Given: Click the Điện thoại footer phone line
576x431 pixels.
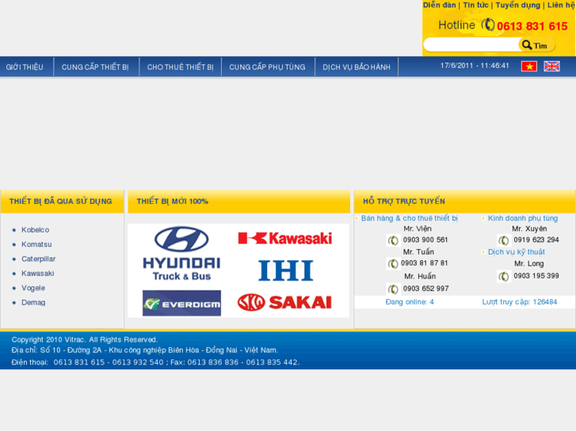Looking at the screenshot, I should 155,362.
